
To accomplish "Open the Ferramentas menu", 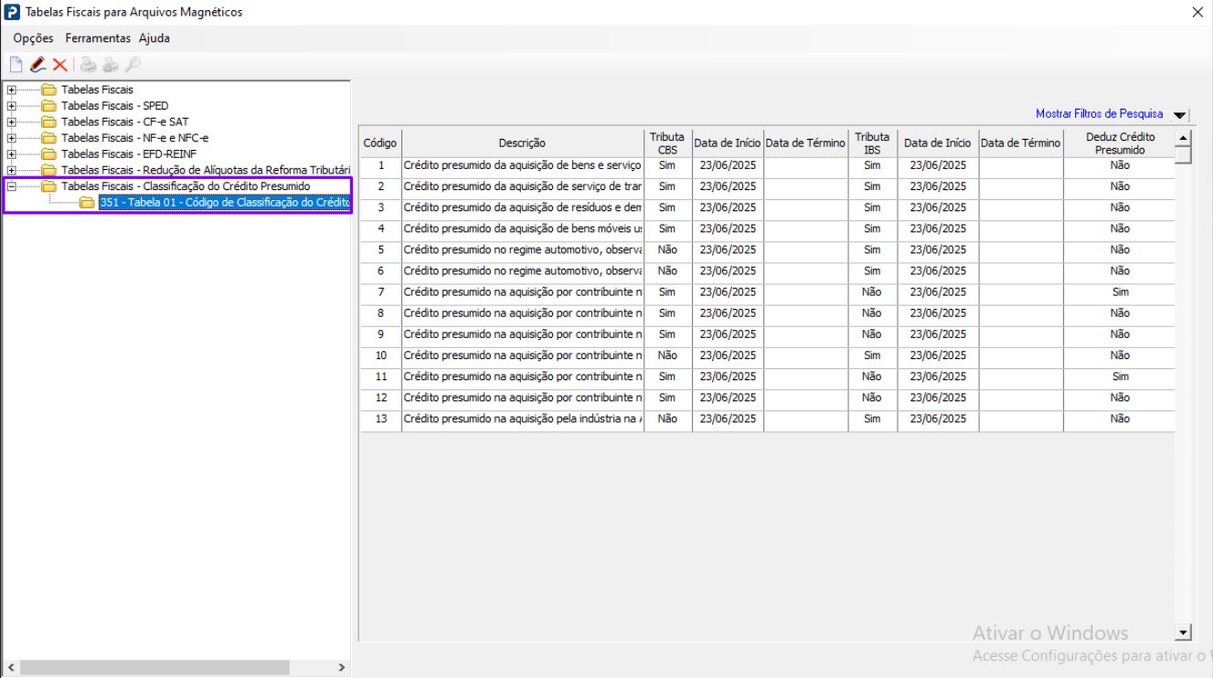I will 98,38.
